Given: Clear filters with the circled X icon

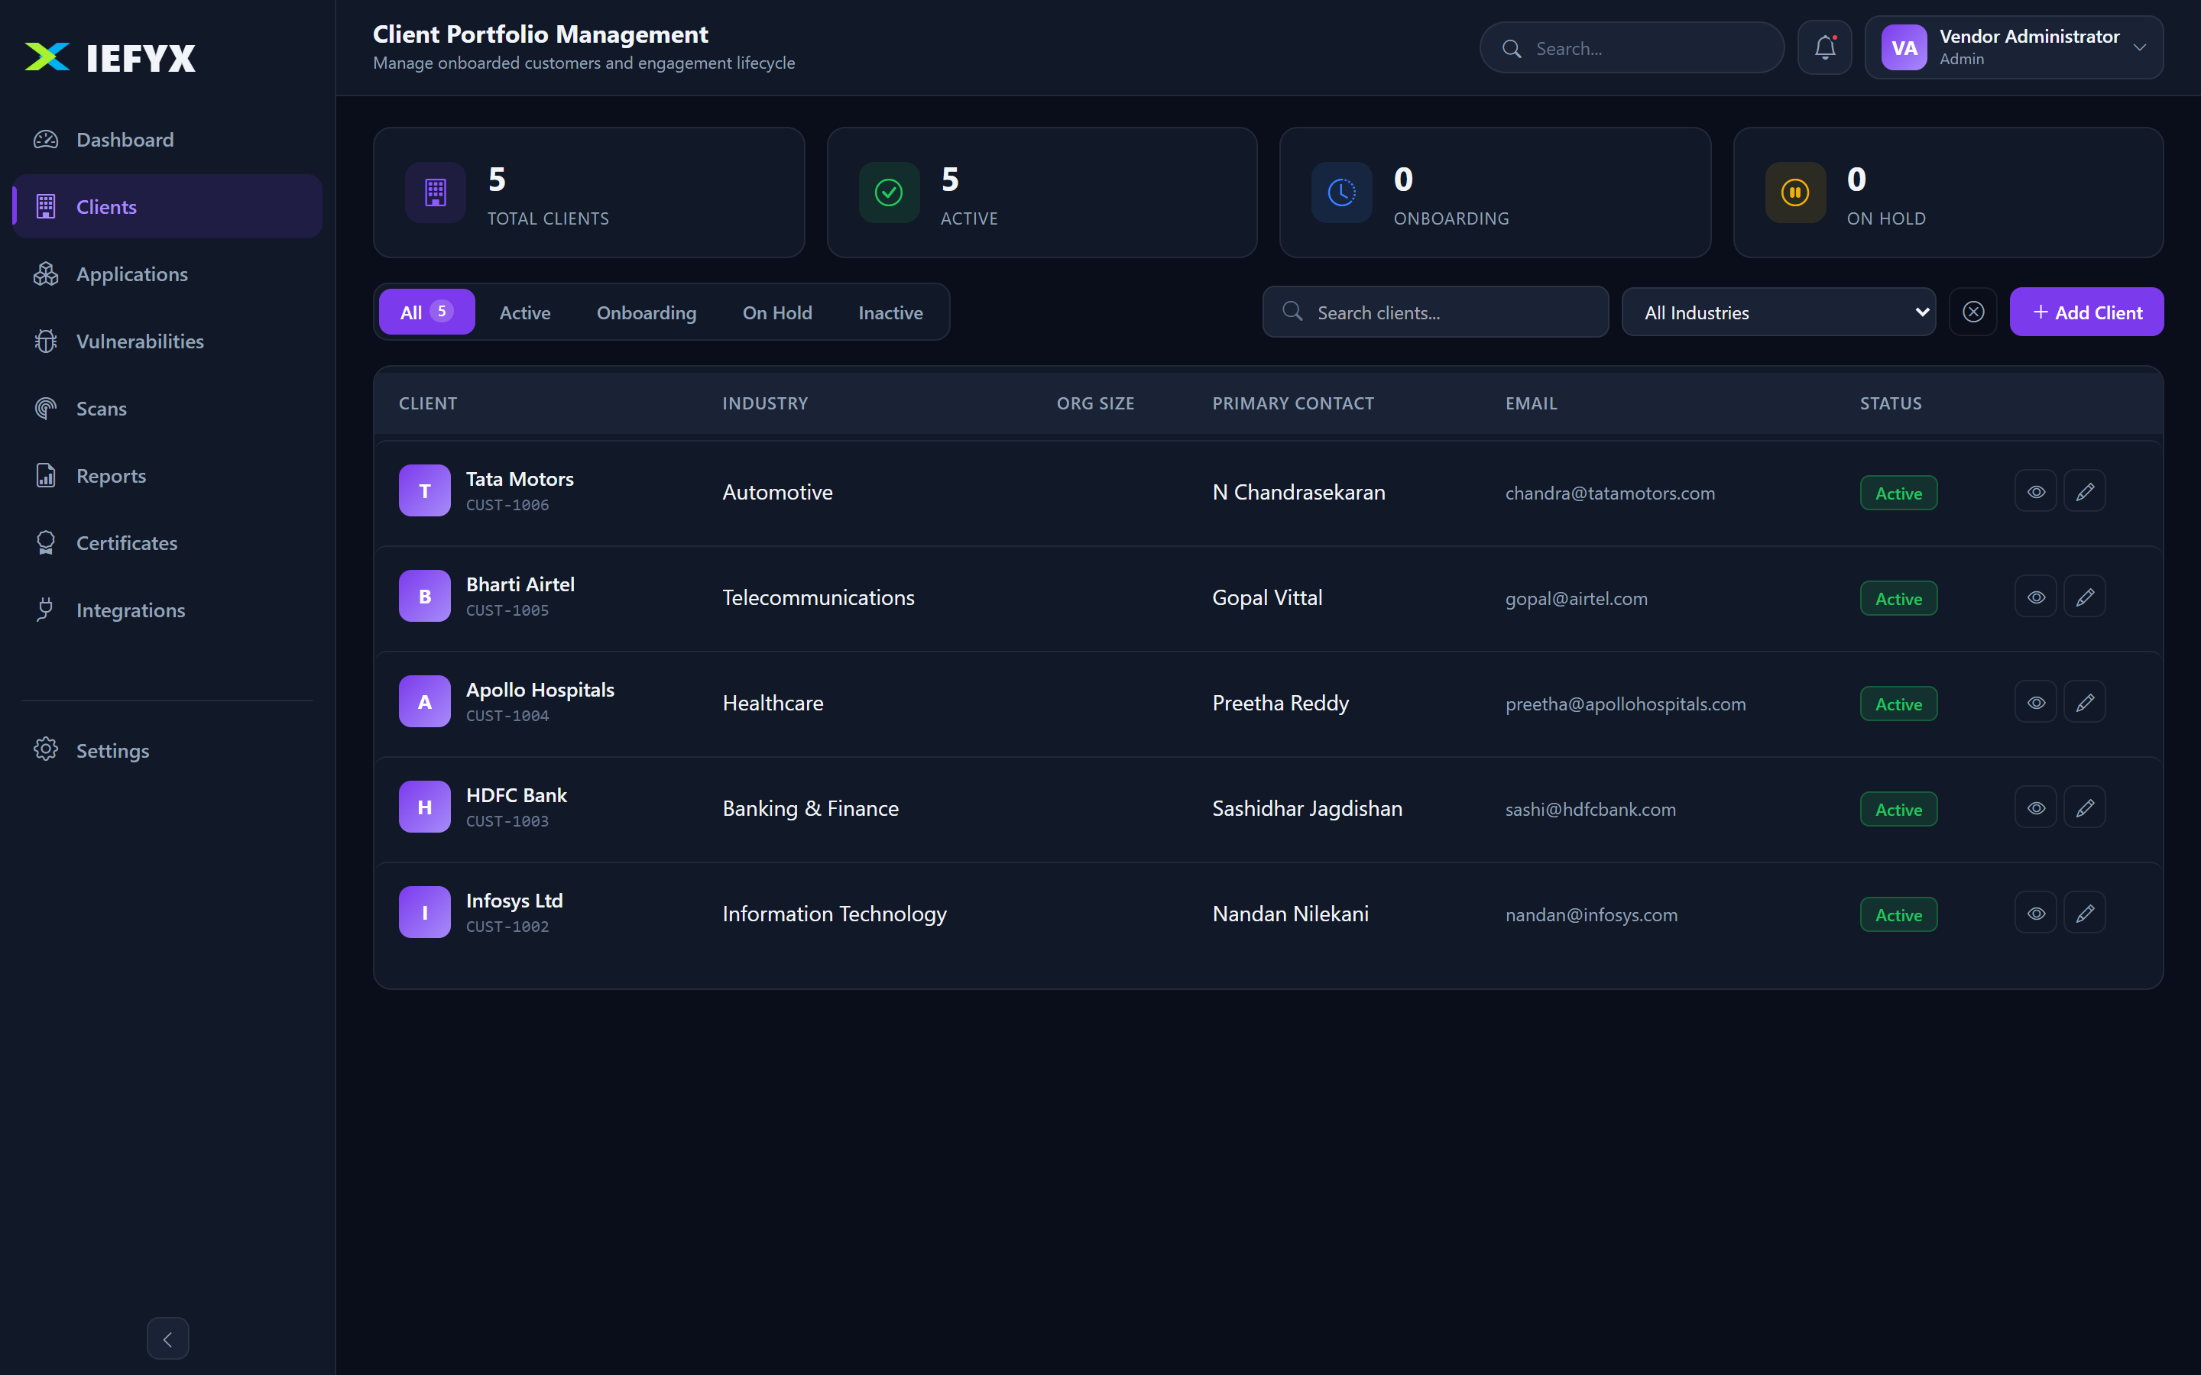Looking at the screenshot, I should click(1972, 312).
